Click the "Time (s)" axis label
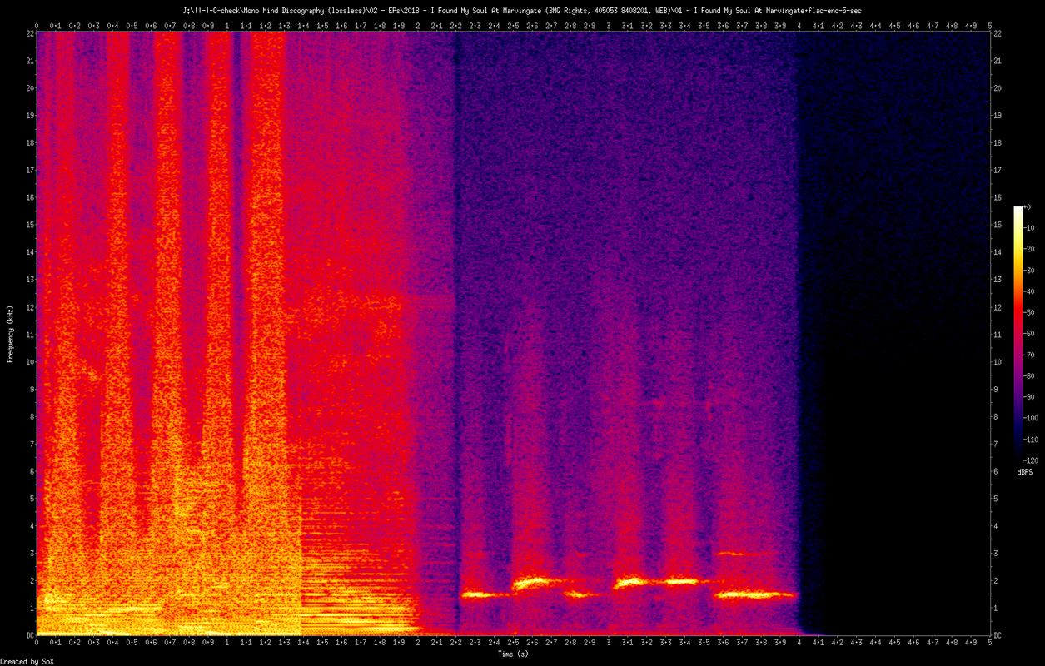 pyautogui.click(x=513, y=654)
